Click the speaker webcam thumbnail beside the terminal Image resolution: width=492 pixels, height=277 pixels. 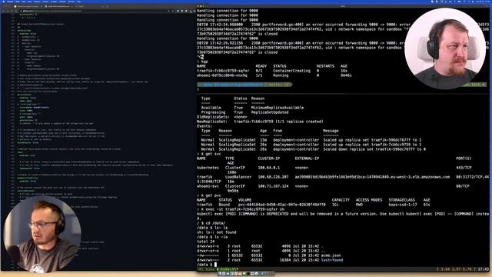click(x=446, y=48)
